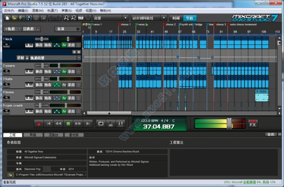Viewport: 284px width, 187px height.
Task: Open the 编辑(E) menu
Action: (x=23, y=11)
